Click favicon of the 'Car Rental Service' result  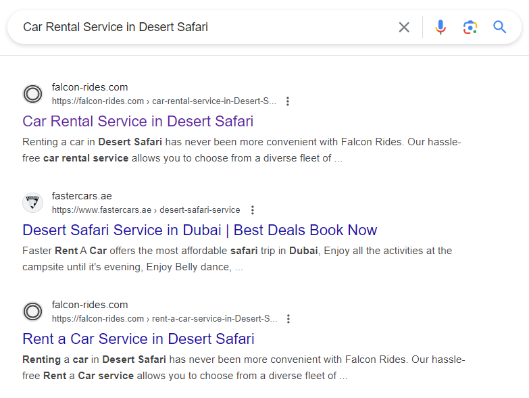coord(32,94)
